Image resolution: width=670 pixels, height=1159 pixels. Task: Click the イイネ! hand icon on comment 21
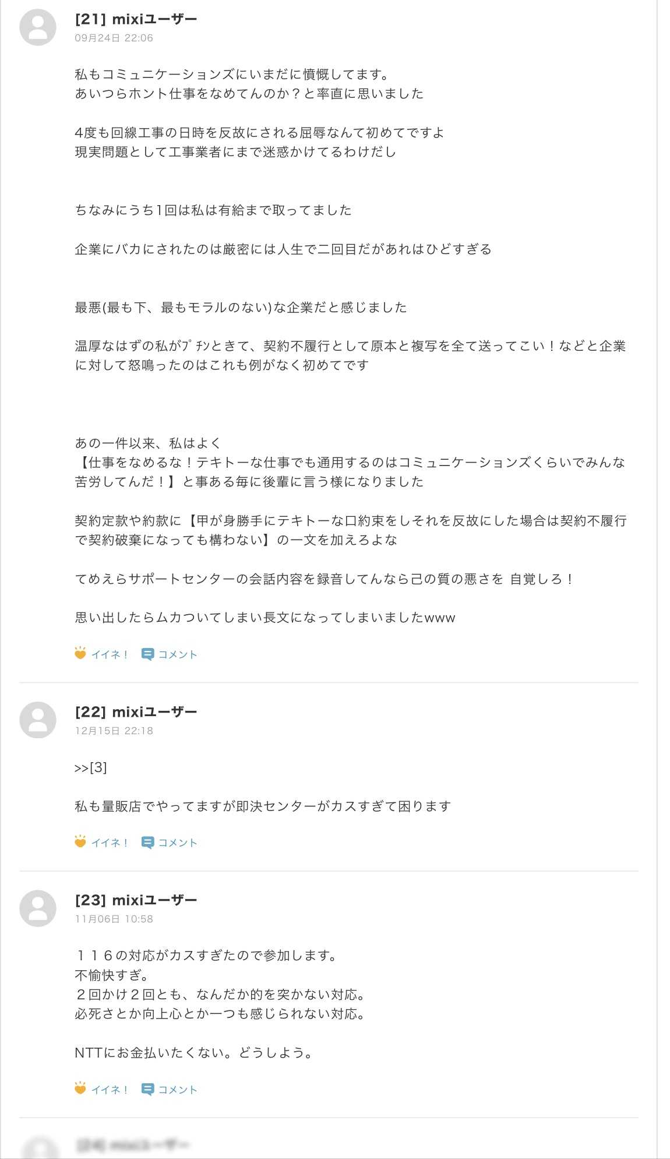(80, 653)
